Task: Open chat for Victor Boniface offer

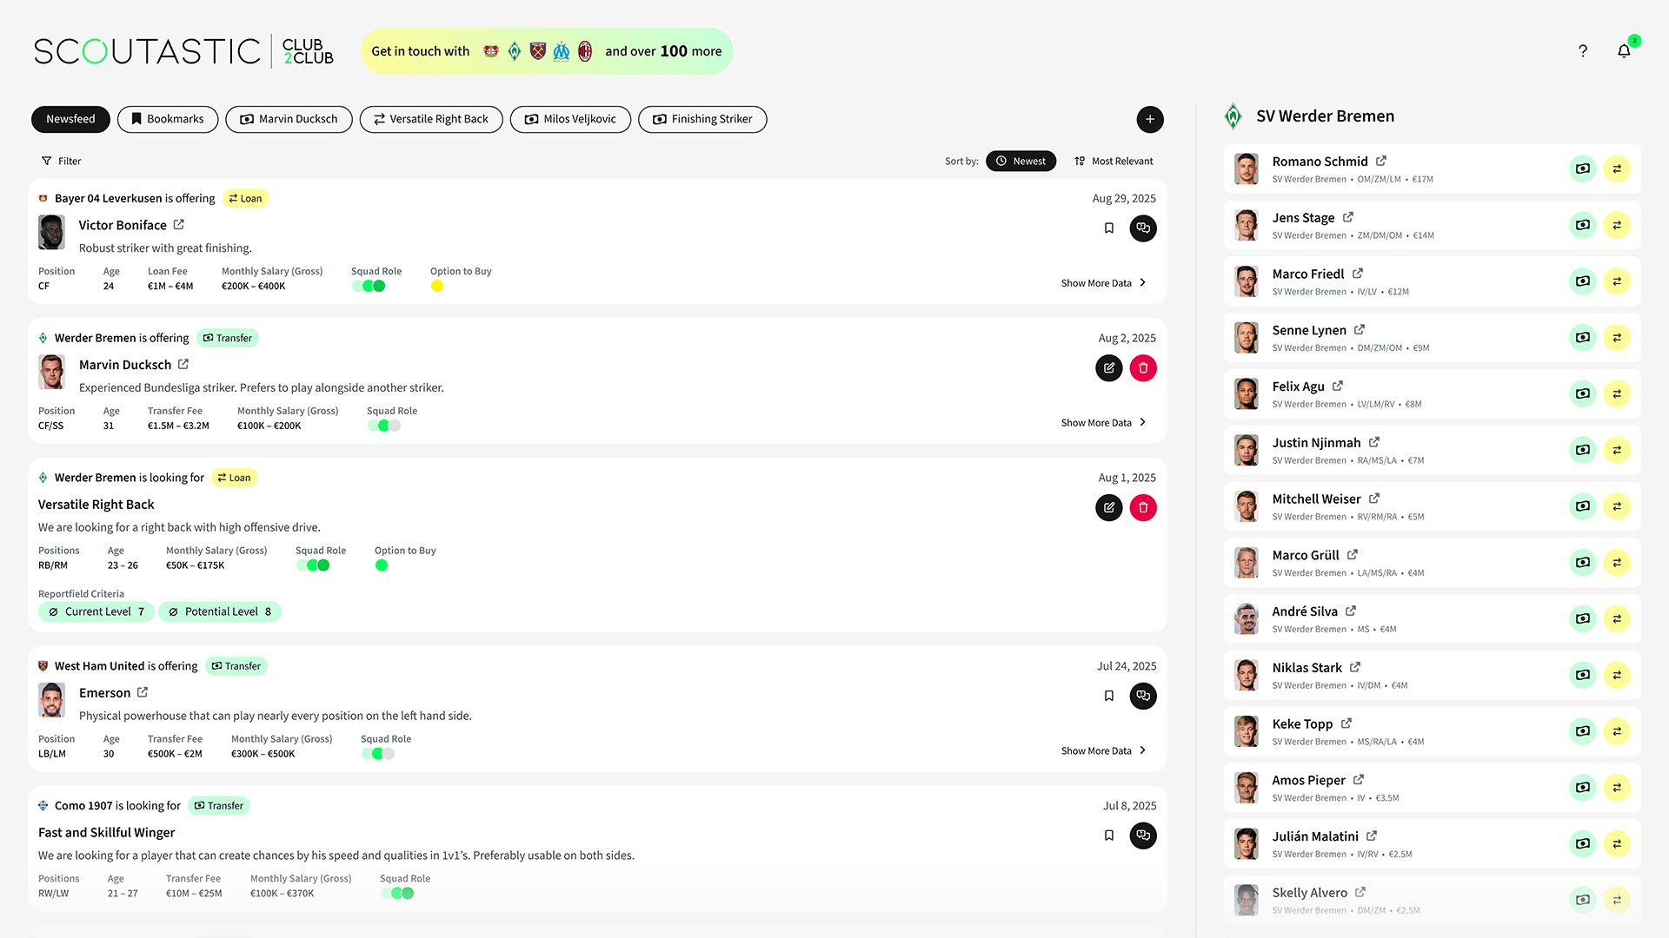Action: pos(1143,228)
